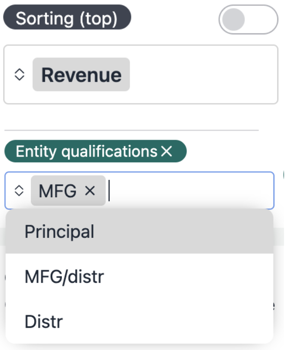Focus the text cursor area after MFG

coord(109,191)
